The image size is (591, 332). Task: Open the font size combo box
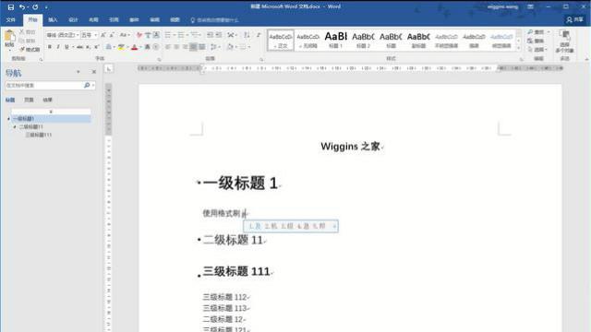(89, 35)
